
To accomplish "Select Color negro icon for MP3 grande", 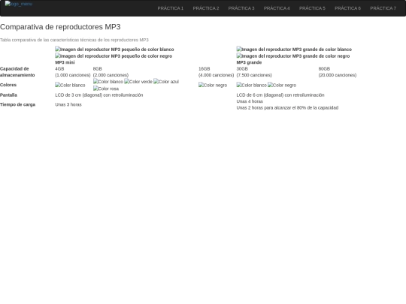I will click(x=282, y=85).
